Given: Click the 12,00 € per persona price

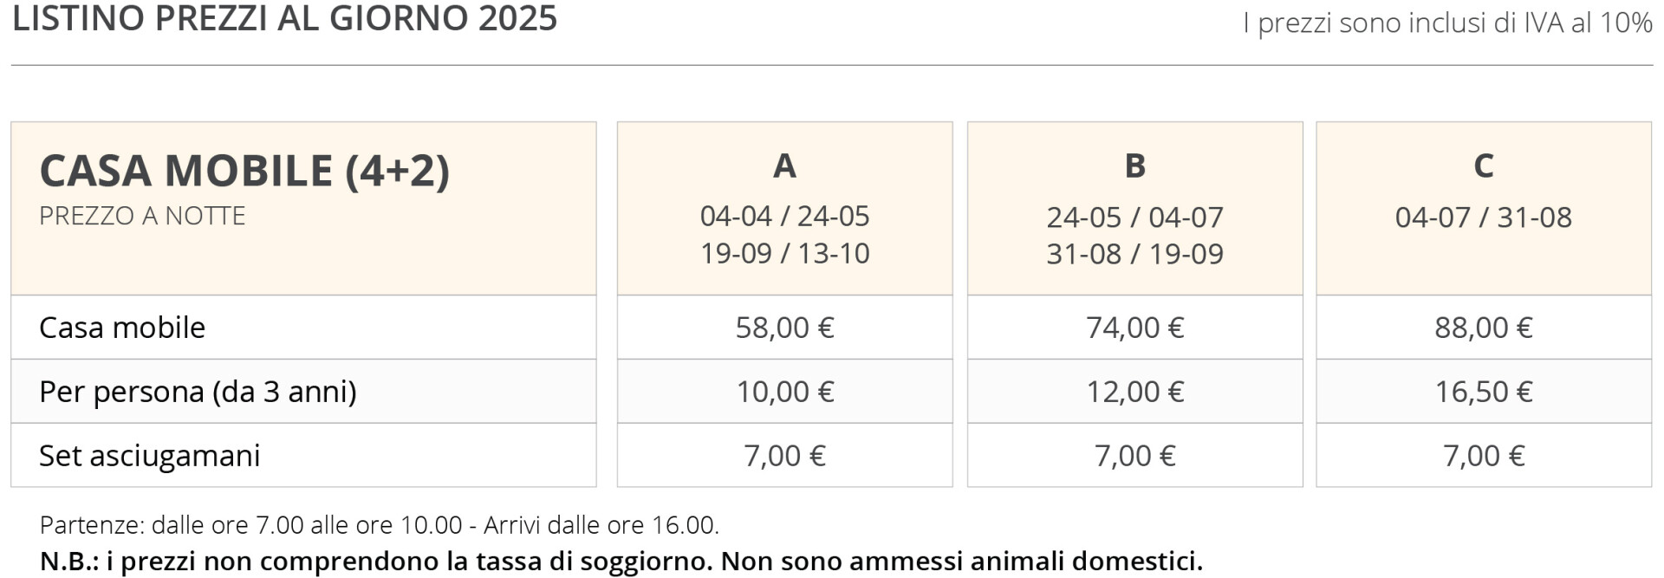Looking at the screenshot, I should pos(1134,392).
